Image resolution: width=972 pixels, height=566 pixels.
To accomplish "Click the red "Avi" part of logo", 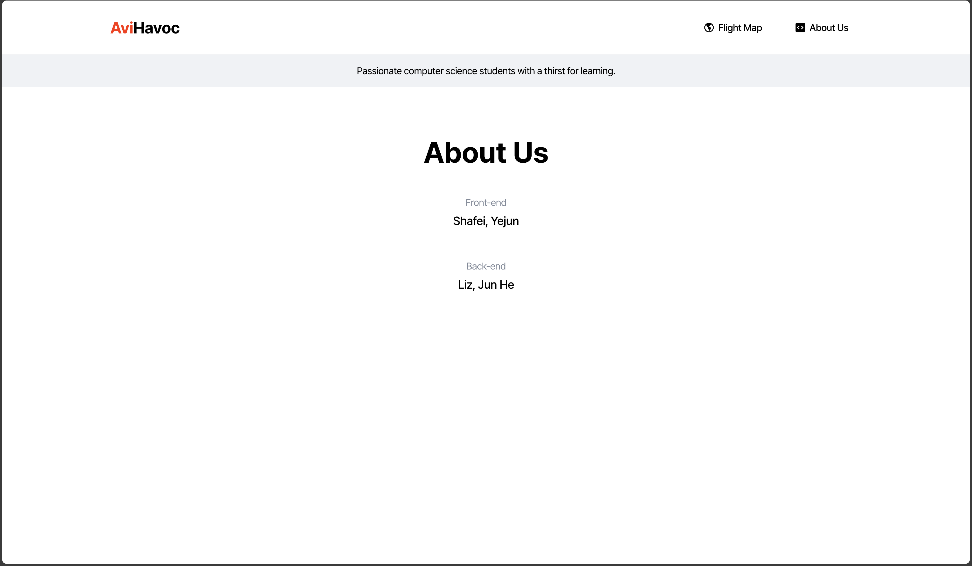I will coord(122,28).
